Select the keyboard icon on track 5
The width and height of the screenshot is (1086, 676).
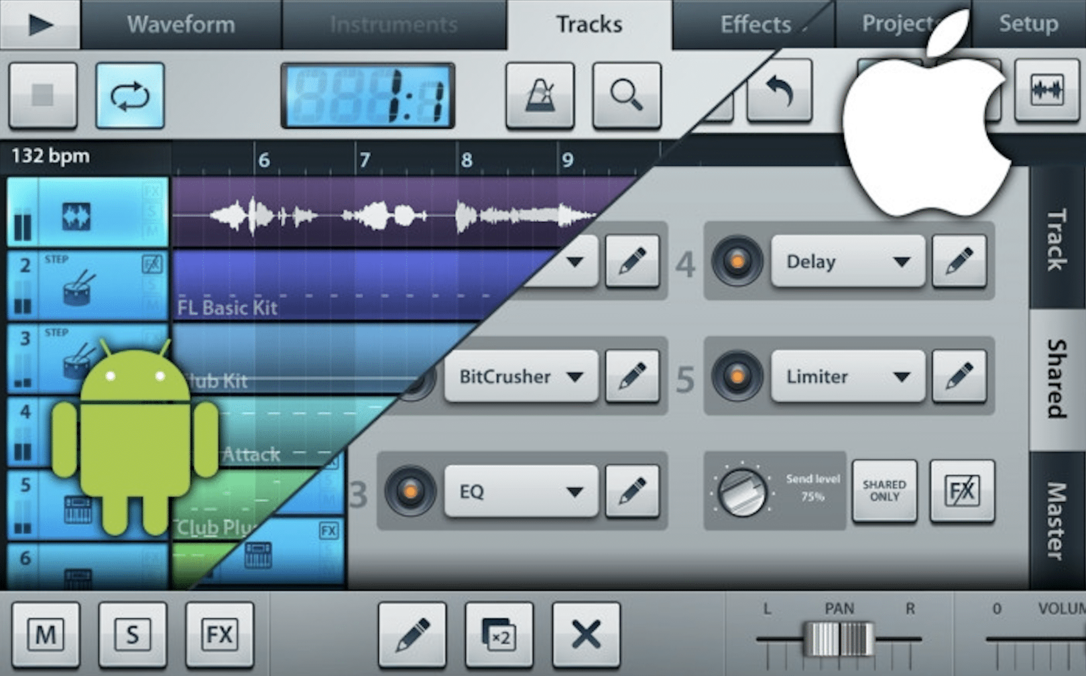pos(78,510)
